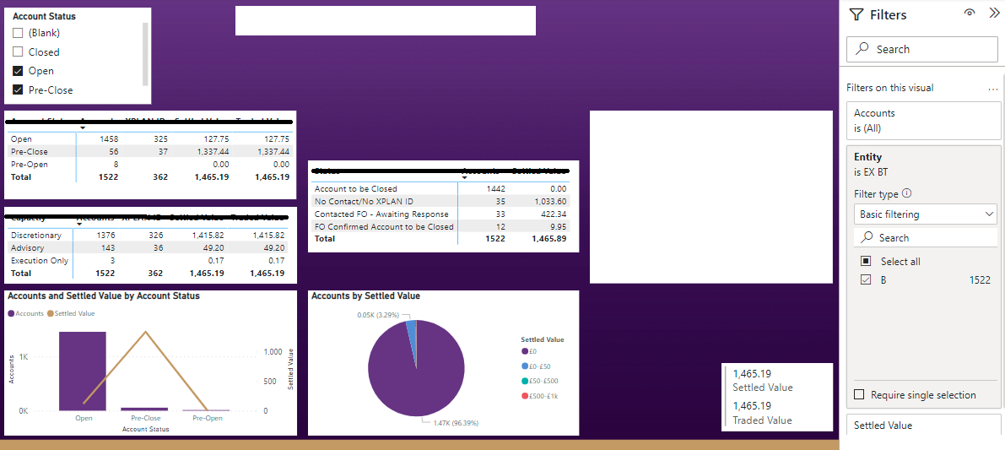Screen dimensions: 1005x450
Task: Select the Pre-Close bar in the chart
Action: (145, 409)
